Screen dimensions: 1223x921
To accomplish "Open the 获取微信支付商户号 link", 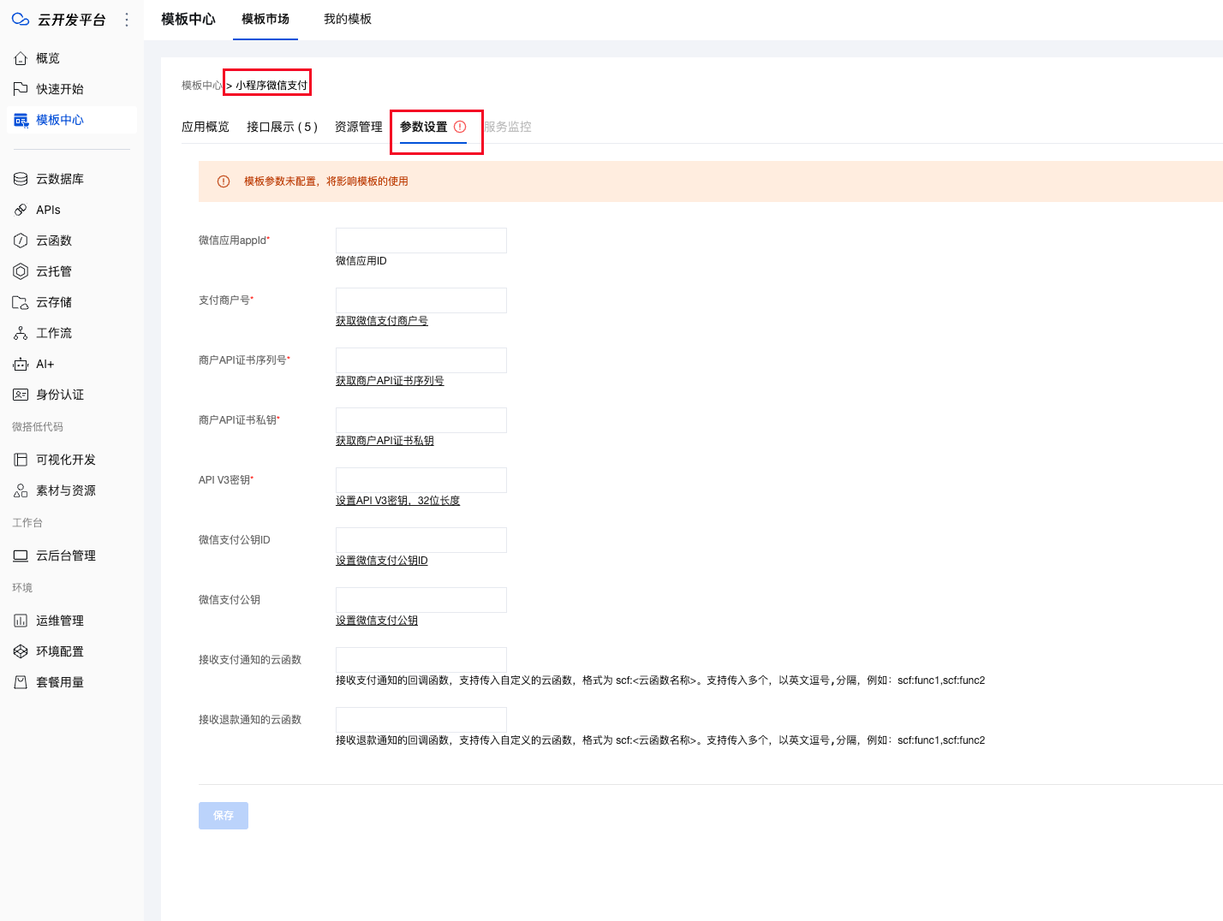I will tap(382, 321).
